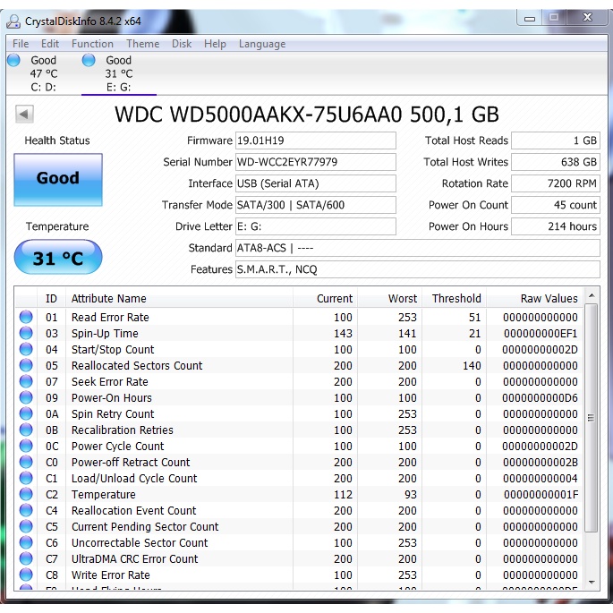Click the Total Host Writes value 638 GB
Image resolution: width=613 pixels, height=613 pixels.
(x=556, y=162)
